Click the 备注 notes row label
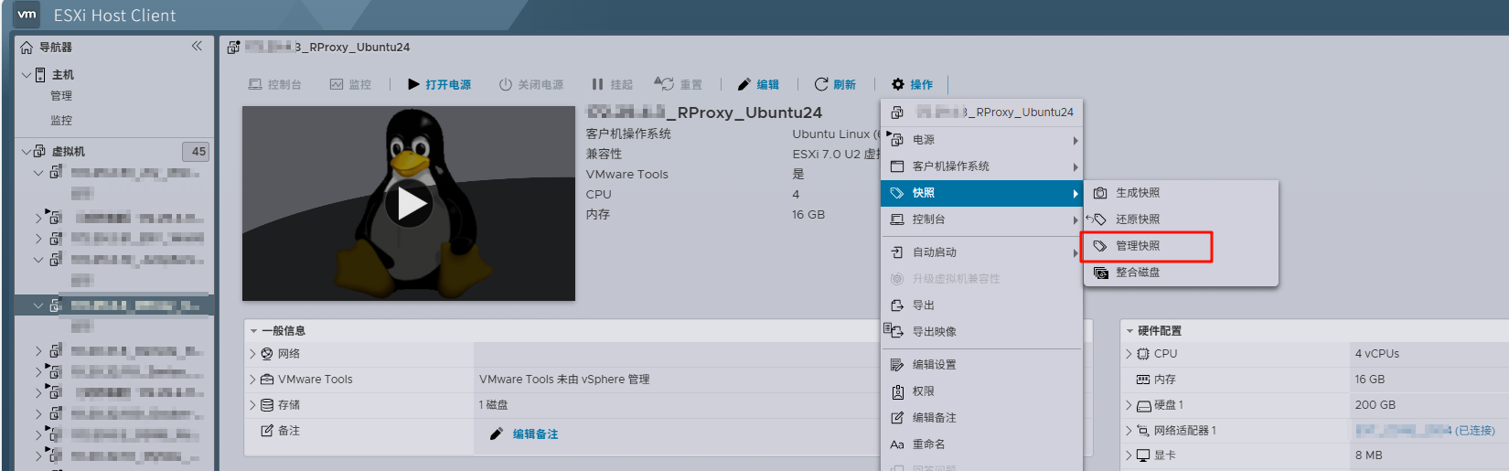1509x471 pixels. (289, 431)
